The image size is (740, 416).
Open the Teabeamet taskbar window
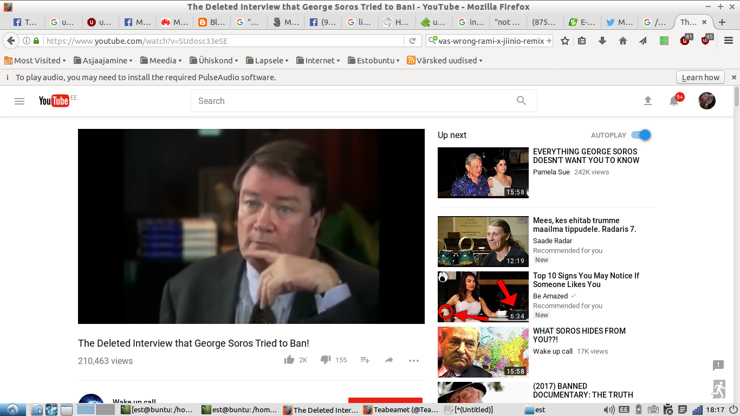[x=401, y=410]
